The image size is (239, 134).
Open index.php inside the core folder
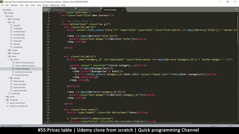18,41
